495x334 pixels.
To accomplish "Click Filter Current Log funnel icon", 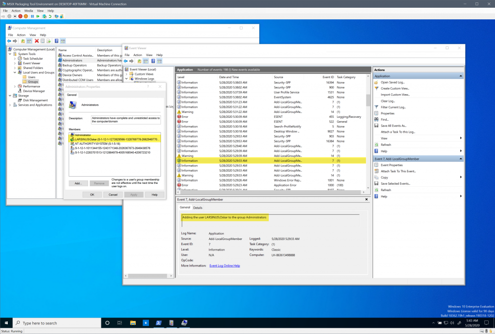I will (376, 107).
